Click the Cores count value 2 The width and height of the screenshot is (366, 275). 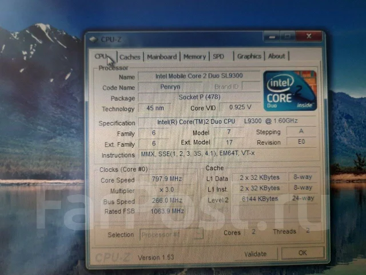253,231
